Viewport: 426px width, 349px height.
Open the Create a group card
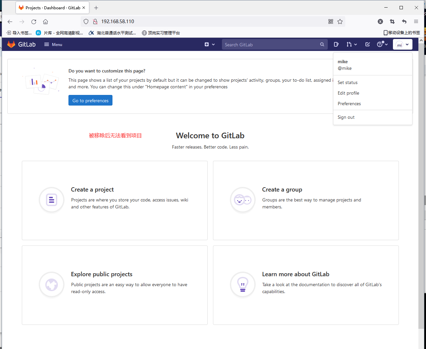(306, 200)
